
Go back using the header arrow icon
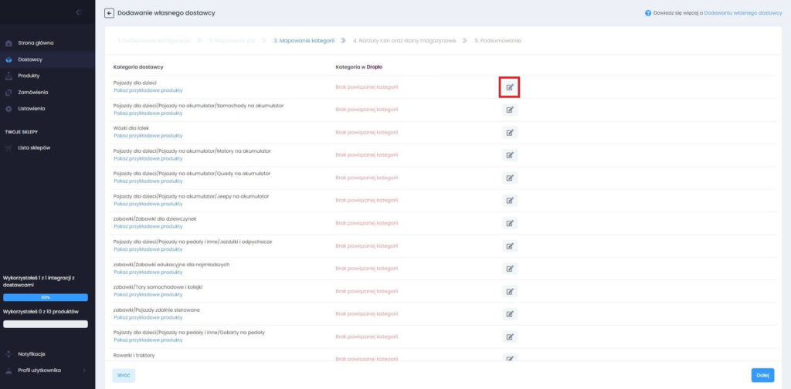click(x=109, y=13)
